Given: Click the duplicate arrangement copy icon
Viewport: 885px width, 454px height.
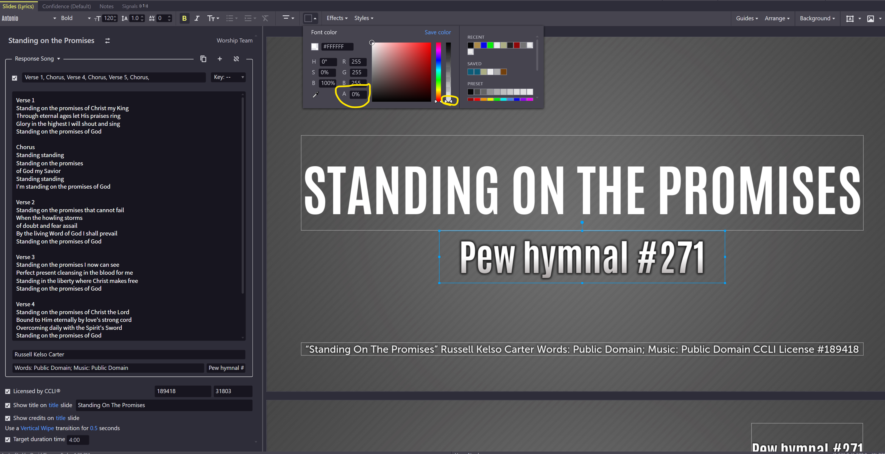Looking at the screenshot, I should point(203,59).
